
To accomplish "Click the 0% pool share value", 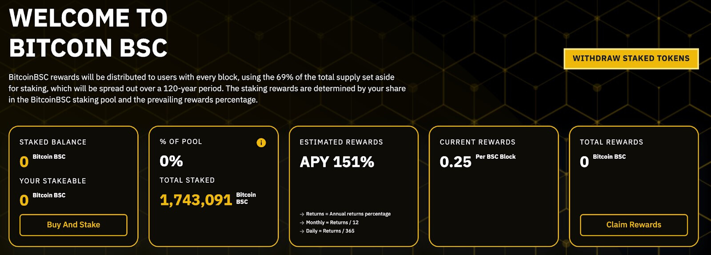I will [x=171, y=161].
